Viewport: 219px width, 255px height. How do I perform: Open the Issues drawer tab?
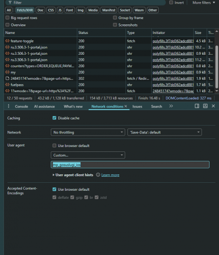point(137,107)
